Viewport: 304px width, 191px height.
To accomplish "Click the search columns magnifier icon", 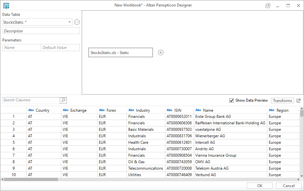I will tap(63, 100).
